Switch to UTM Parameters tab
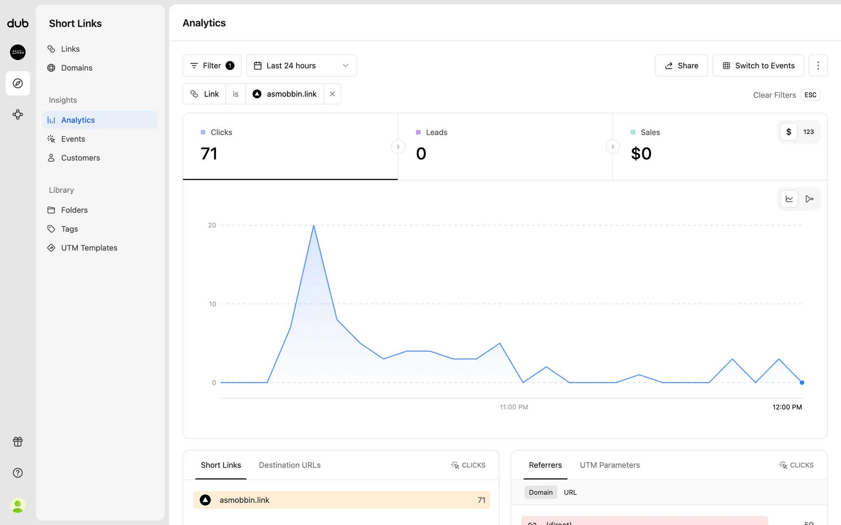The width and height of the screenshot is (841, 525). click(x=610, y=465)
